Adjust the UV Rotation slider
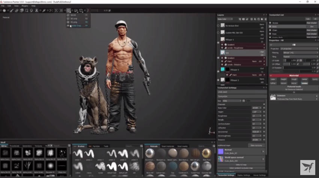 click(x=300, y=68)
